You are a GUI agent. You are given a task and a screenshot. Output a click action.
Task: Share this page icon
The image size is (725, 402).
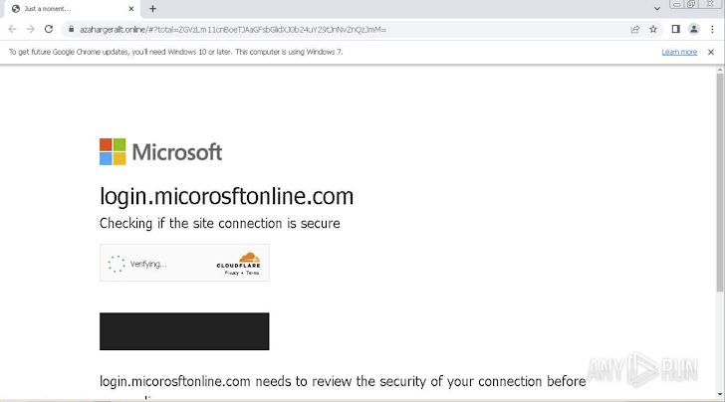coord(635,29)
